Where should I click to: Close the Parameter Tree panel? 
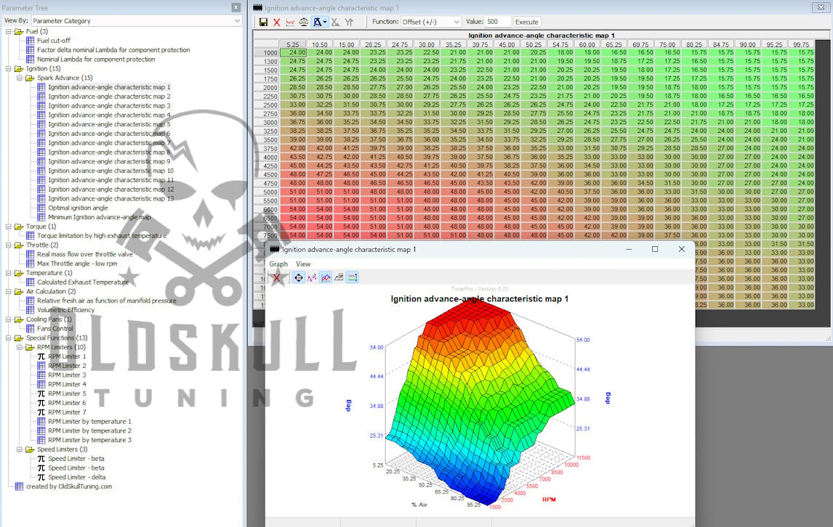point(236,7)
